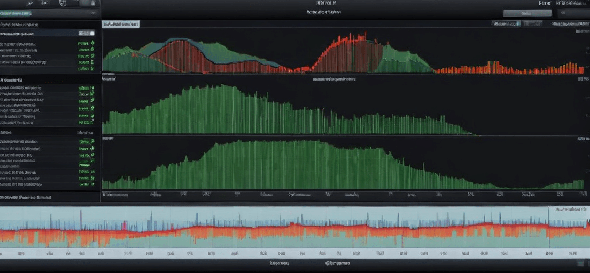
Task: Click the grey button in the upper right header
Action: (x=527, y=13)
